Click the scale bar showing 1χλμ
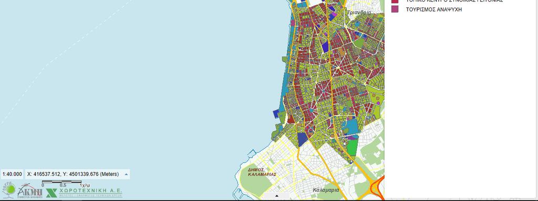 point(66,183)
